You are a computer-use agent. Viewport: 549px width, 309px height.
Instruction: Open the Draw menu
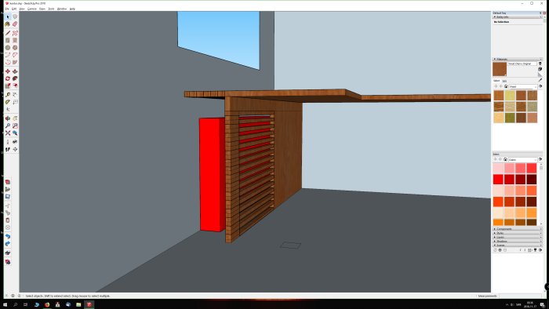[x=42, y=9]
